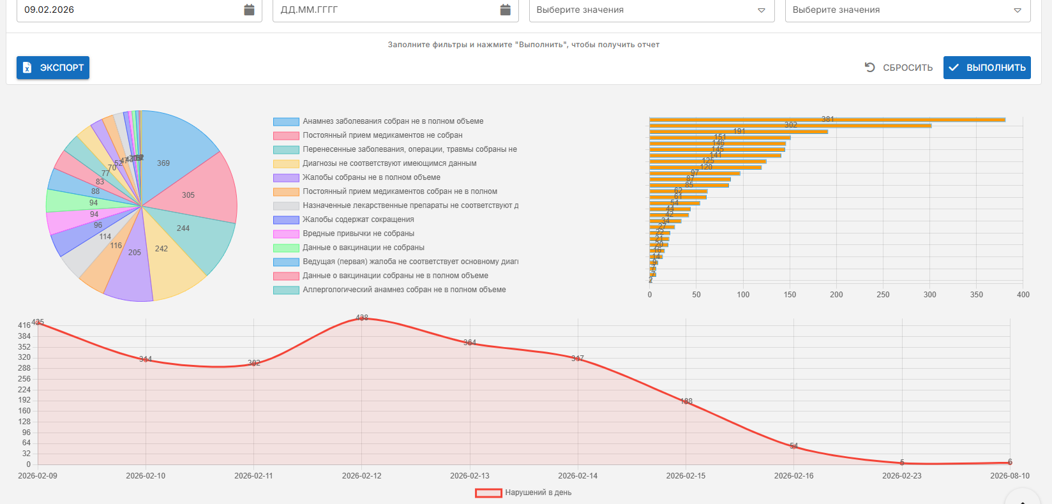Hide 'Анамнез заболевания собран не в полном объеме' legend item
1052x504 pixels.
[x=393, y=121]
